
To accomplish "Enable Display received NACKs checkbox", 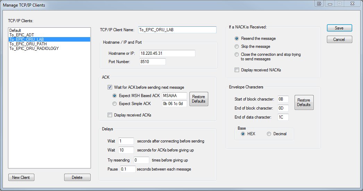I will (x=237, y=70).
